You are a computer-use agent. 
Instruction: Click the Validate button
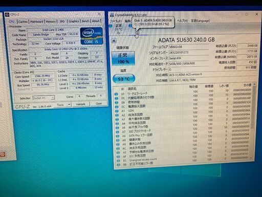click(x=80, y=104)
